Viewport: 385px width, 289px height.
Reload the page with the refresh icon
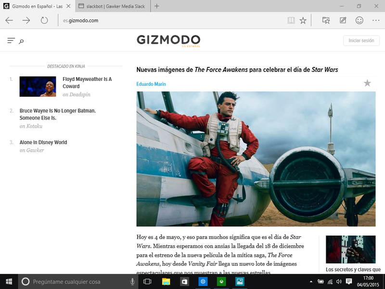[x=44, y=20]
